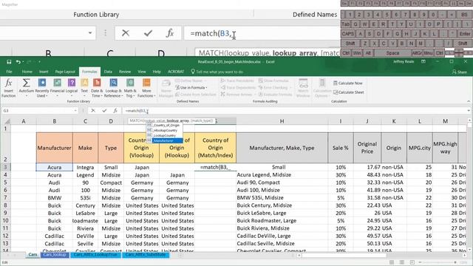Image resolution: width=473 pixels, height=266 pixels.
Task: Select the Cars_lookup sheet tab
Action: (54, 255)
